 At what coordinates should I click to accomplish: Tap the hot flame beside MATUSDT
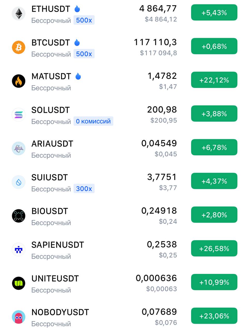(78, 76)
